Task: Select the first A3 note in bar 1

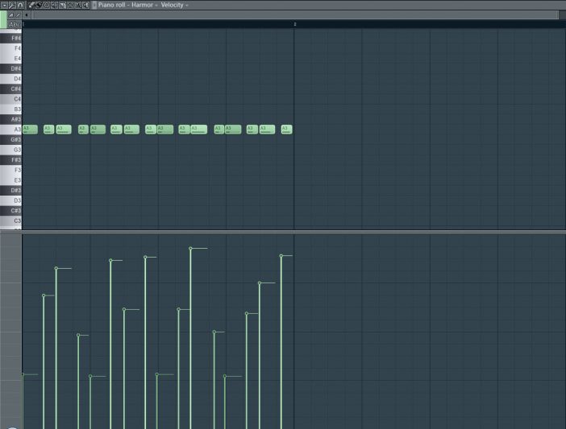Action: click(30, 130)
